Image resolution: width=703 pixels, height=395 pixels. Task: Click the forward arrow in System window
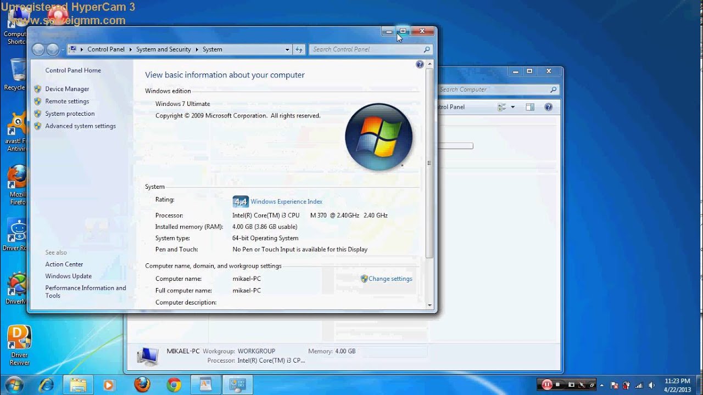click(53, 49)
